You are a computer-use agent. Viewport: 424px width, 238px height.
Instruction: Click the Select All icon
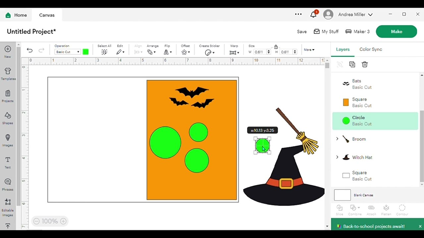[104, 52]
